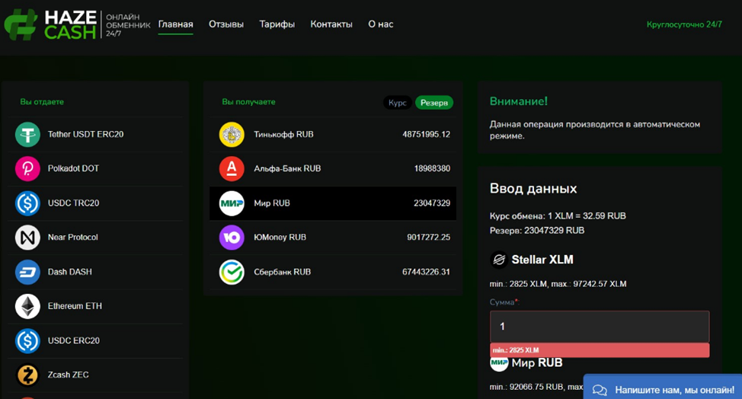Click the Альфа-Банк reserve value 18988380

point(432,168)
